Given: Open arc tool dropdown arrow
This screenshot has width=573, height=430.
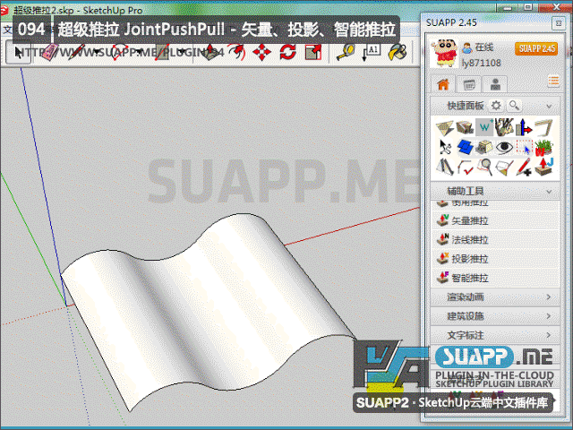Looking at the screenshot, I should pyautogui.click(x=139, y=54).
